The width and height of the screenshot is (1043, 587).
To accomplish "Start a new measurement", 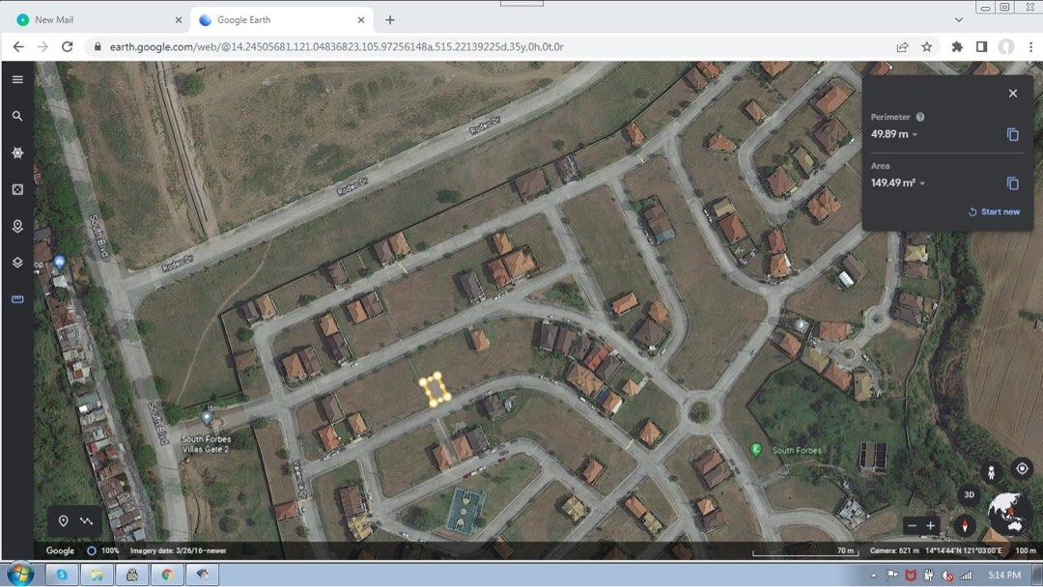I will [995, 211].
